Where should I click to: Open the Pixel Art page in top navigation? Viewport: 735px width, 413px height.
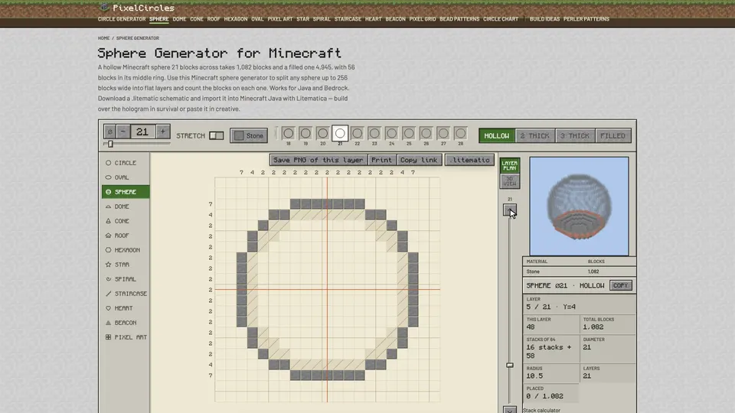click(x=280, y=19)
